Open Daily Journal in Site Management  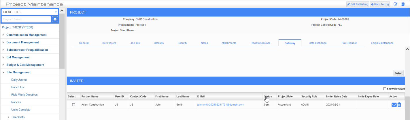click(x=19, y=80)
